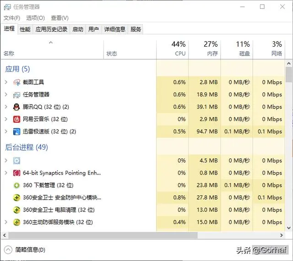Click the 360主动防御服务模块 icon
Screen dimensions: 293x261
coord(16,222)
